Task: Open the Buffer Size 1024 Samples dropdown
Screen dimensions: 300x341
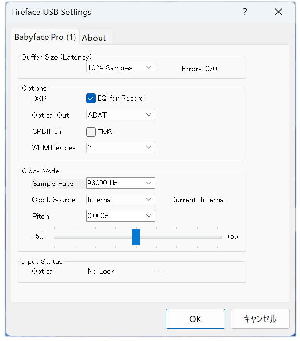Action: click(121, 67)
